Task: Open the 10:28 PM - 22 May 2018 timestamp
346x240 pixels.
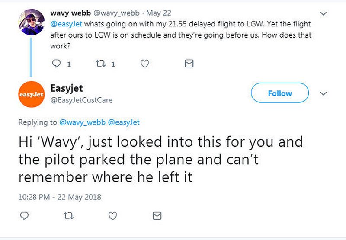Action: point(60,197)
